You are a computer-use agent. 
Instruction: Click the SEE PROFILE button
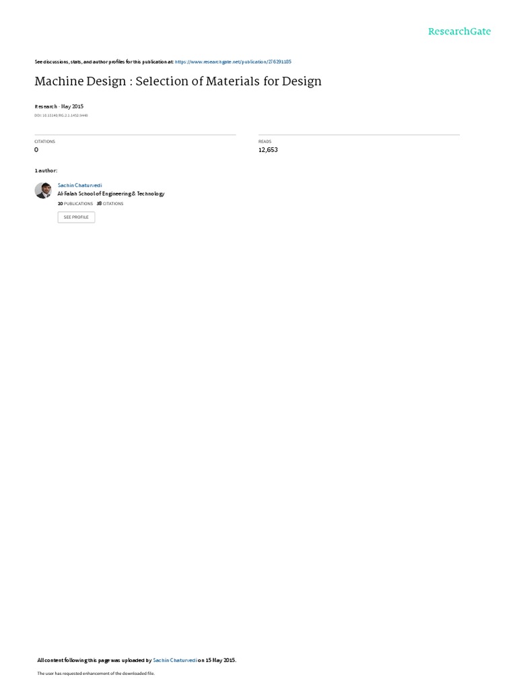77,217
